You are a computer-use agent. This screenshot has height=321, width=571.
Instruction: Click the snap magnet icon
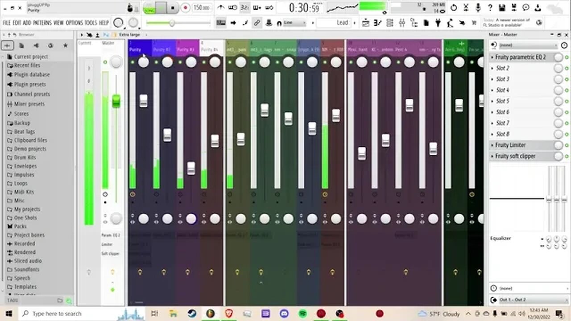tap(280, 23)
